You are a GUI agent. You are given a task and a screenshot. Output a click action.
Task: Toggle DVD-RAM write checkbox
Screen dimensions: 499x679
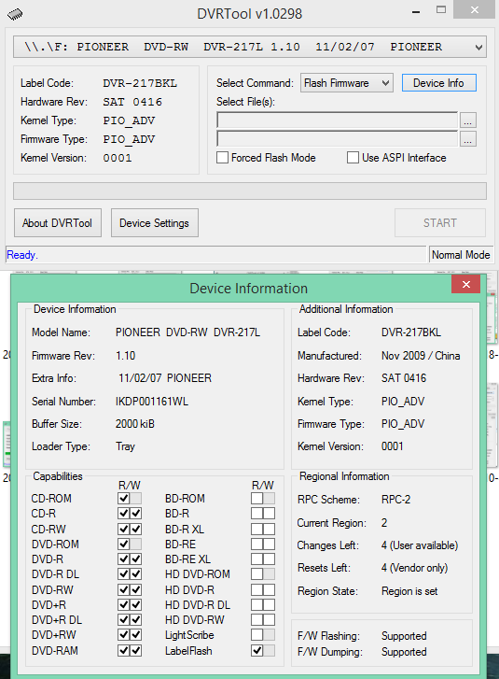coord(136,650)
